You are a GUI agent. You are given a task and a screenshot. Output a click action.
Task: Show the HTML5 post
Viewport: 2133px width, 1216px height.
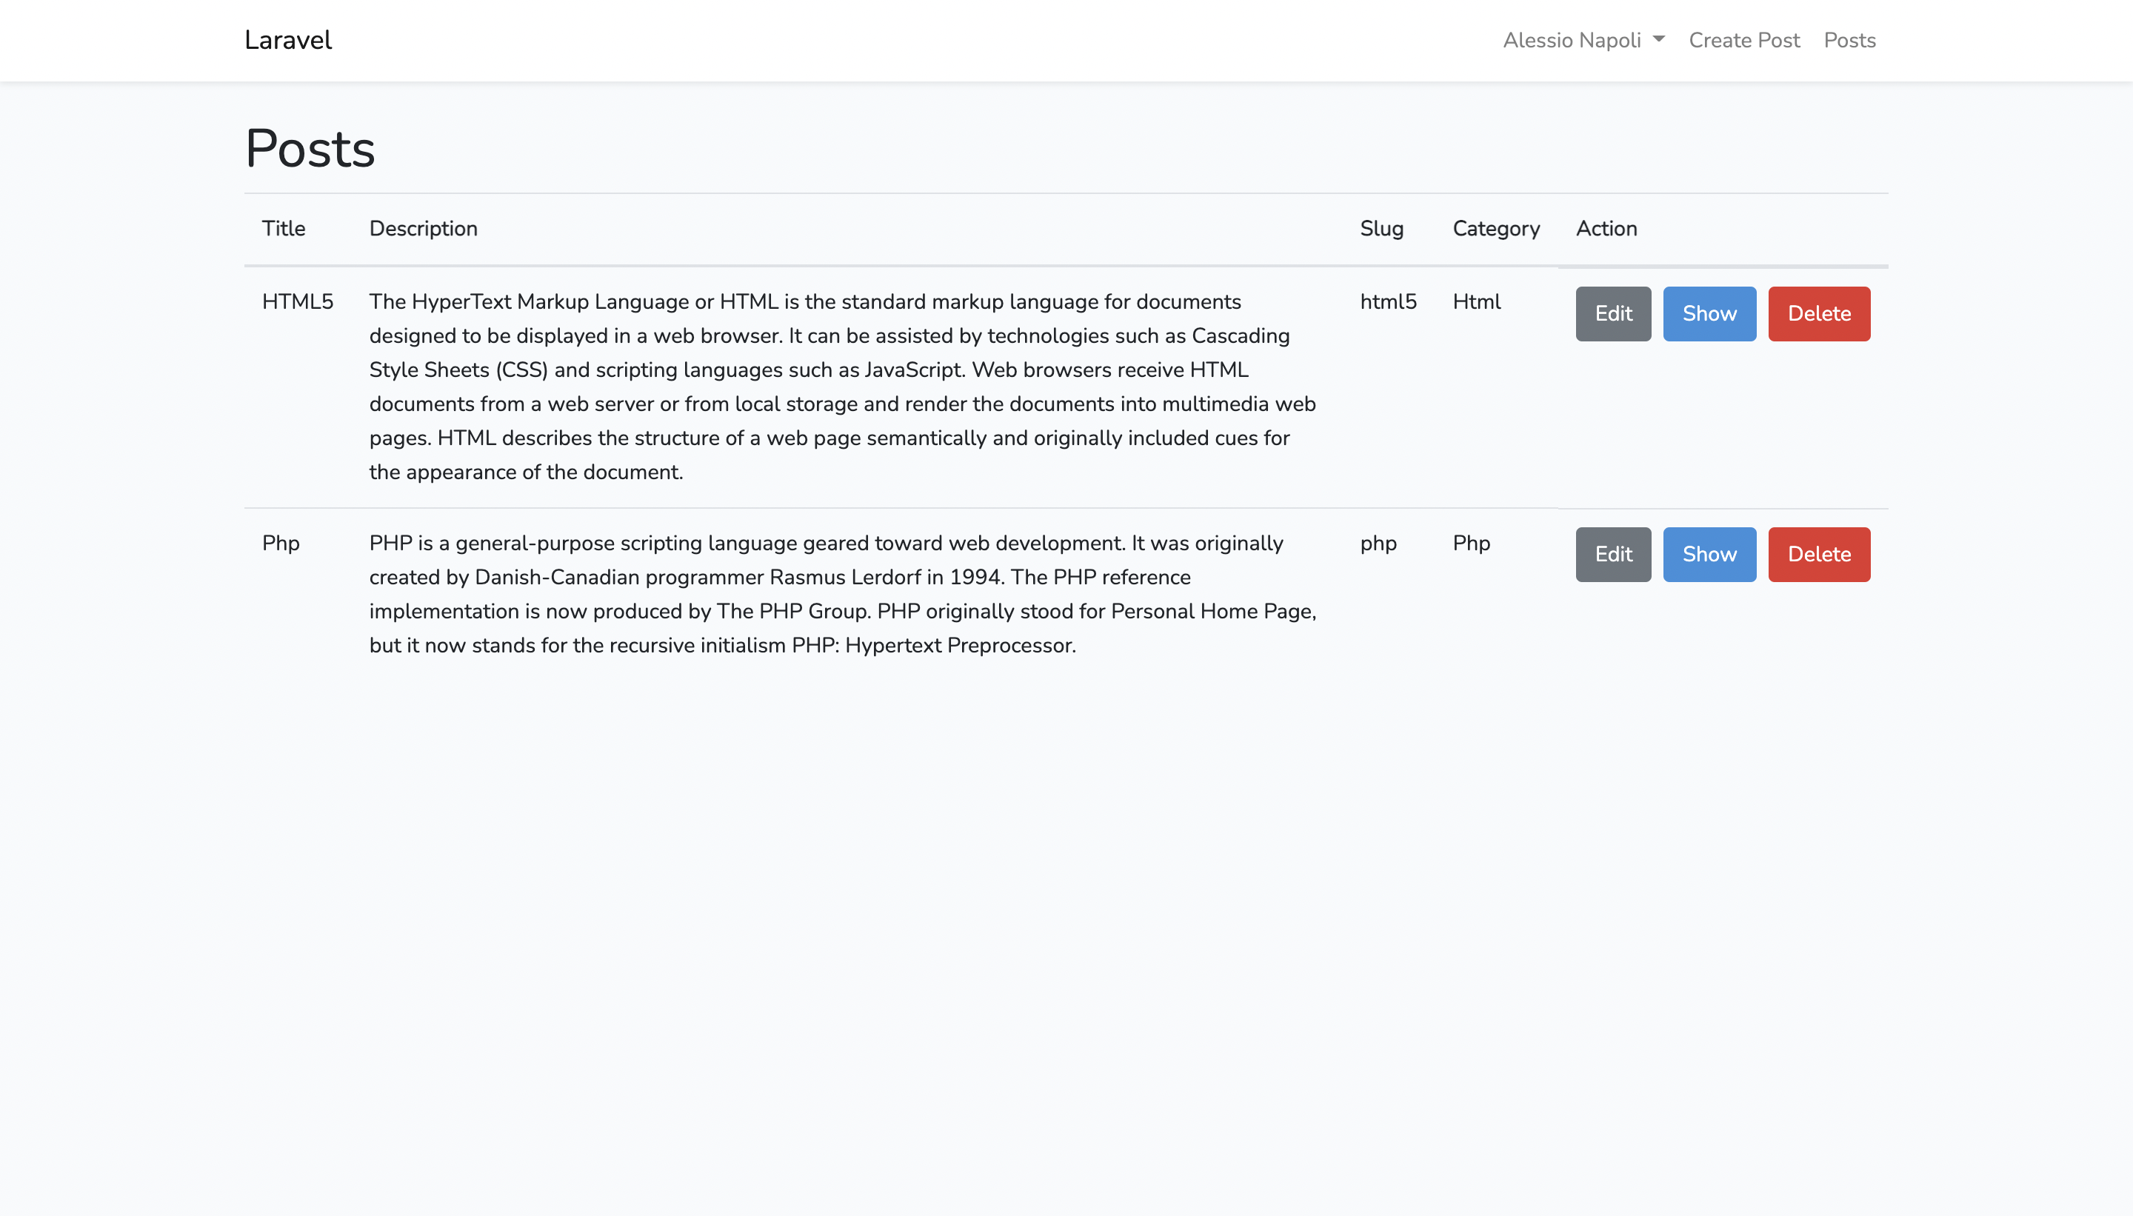click(1709, 313)
